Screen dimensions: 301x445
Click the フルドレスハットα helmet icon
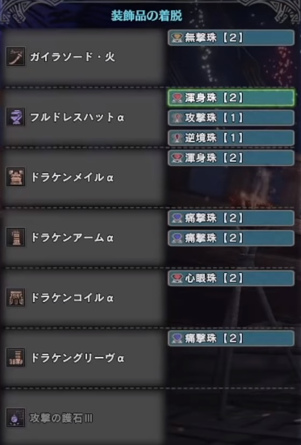coord(16,117)
